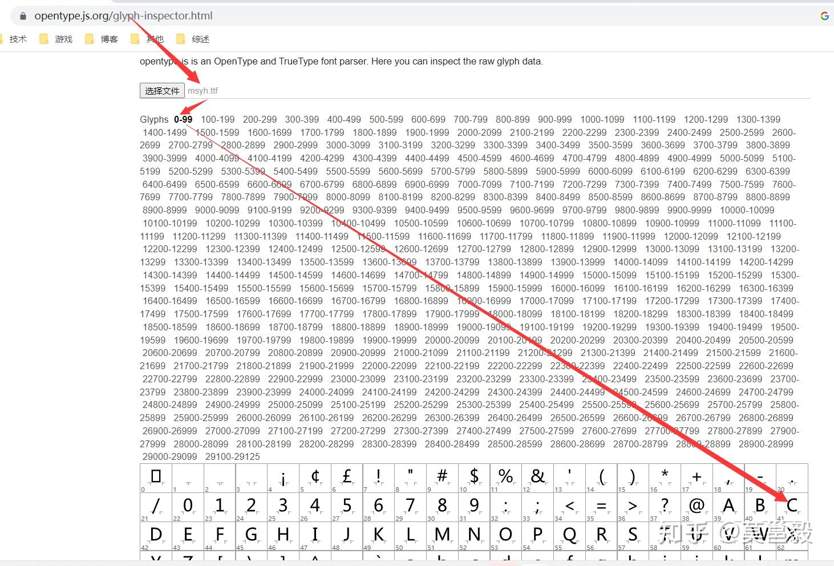Inspect the digit 5 glyph cell
Viewport: 834px width, 566px height.
tap(347, 507)
